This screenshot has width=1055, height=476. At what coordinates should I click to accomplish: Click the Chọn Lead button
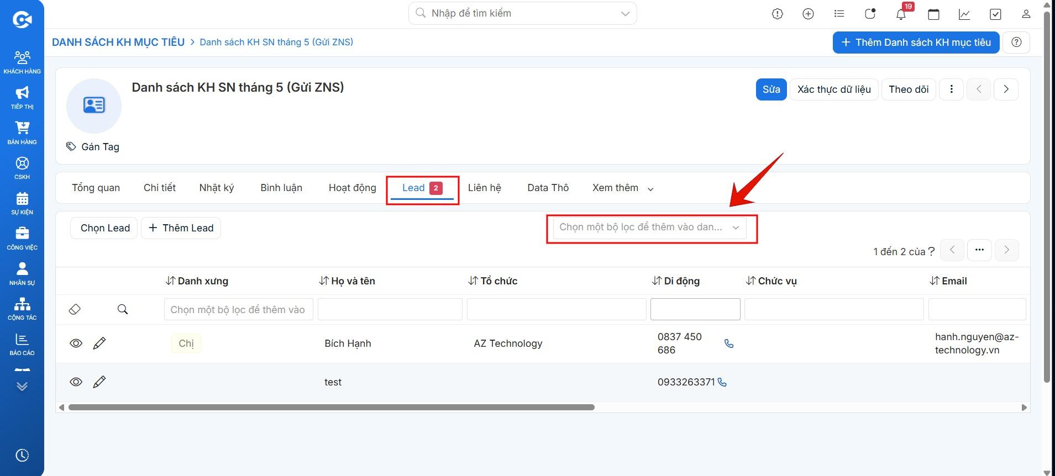(x=105, y=228)
